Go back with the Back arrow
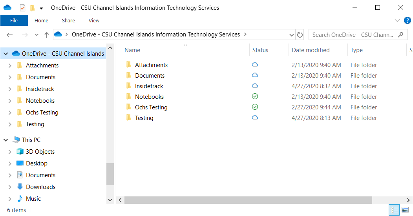Image resolution: width=413 pixels, height=216 pixels. click(10, 35)
